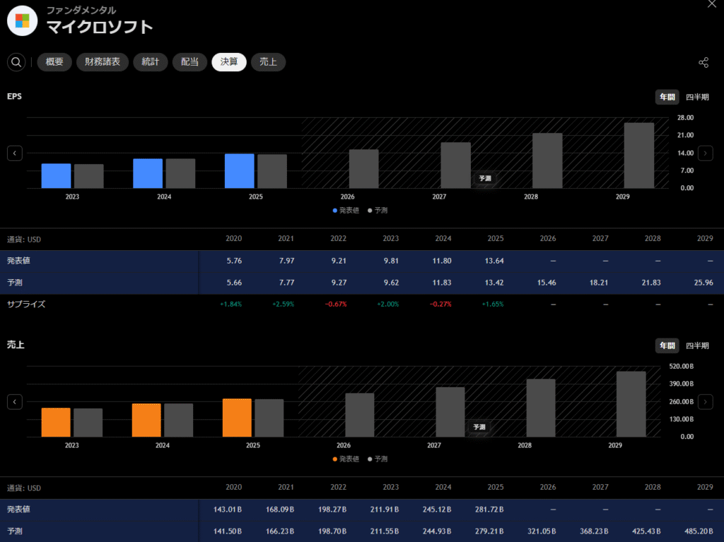724x542 pixels.
Task: Click the ファンダメンタル heading
Action: 81,10
